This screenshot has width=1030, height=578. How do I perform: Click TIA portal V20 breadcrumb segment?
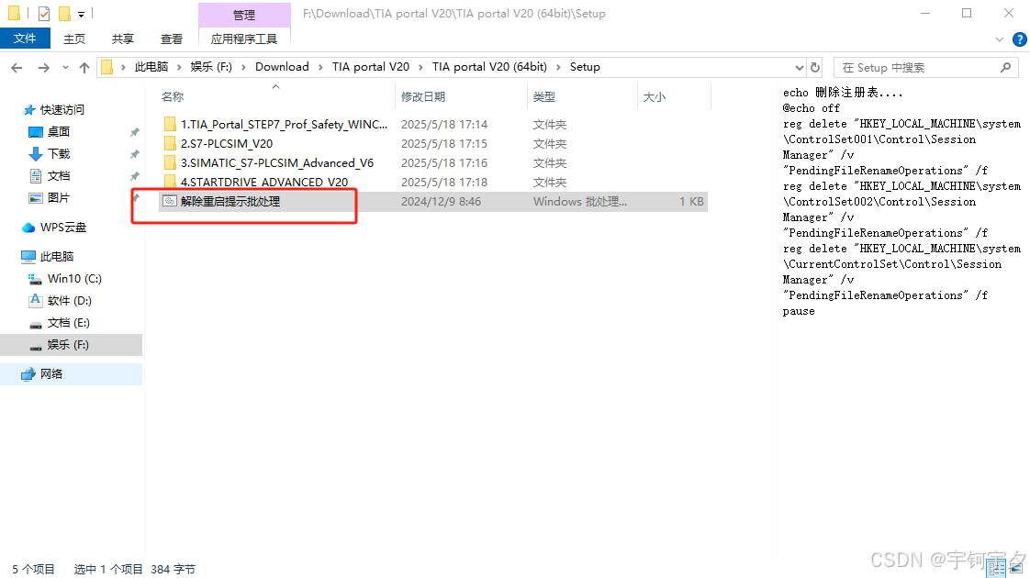[x=371, y=67]
